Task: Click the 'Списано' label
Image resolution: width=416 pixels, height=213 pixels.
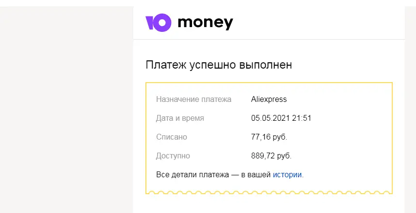Action: (171, 137)
